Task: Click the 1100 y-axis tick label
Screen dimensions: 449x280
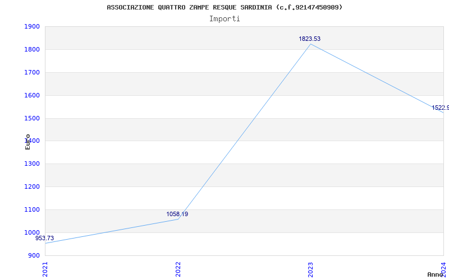Action: [x=32, y=209]
